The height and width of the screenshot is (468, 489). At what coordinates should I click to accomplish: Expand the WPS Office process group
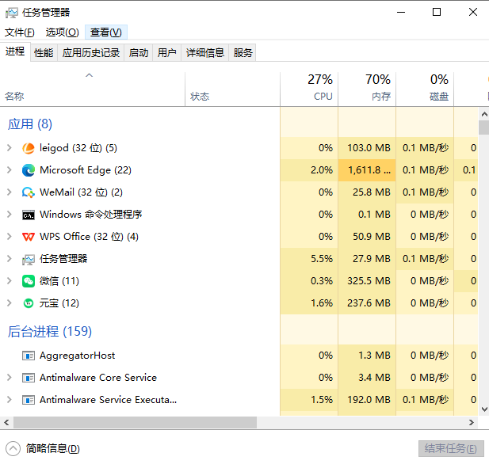pyautogui.click(x=10, y=237)
